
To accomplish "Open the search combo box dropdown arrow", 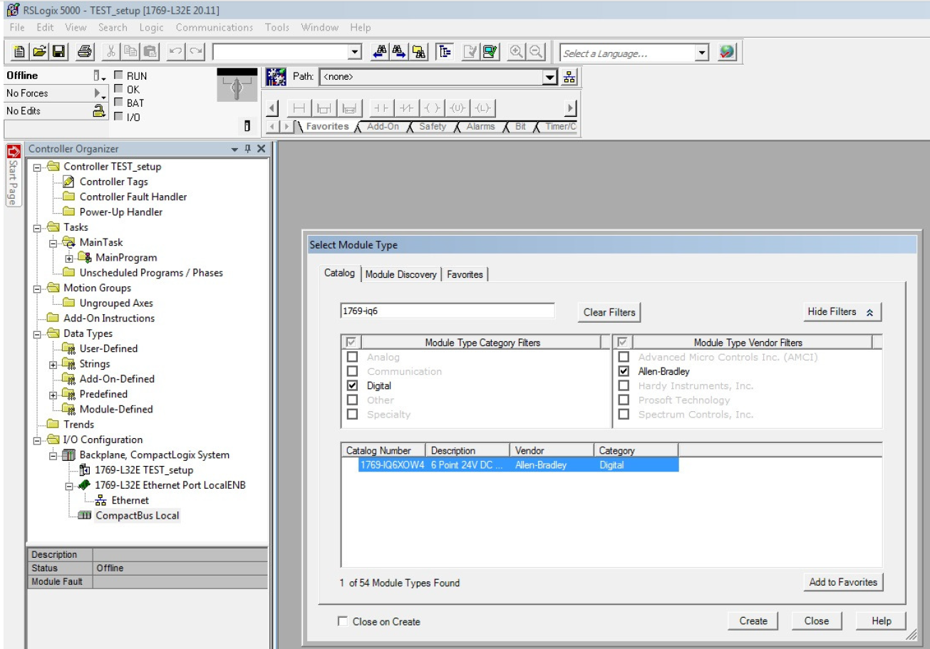I will coord(356,53).
